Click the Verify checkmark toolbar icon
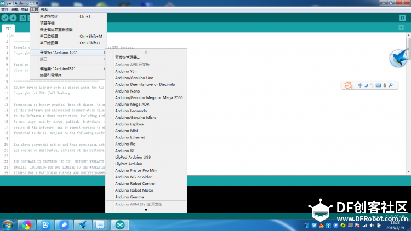This screenshot has width=411, height=231. pos(5,18)
